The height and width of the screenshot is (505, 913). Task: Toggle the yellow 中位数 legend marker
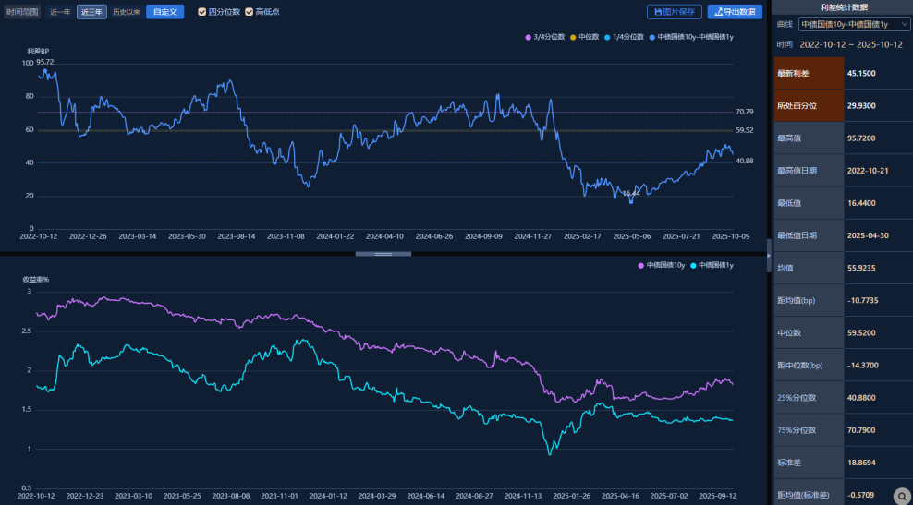coord(573,37)
